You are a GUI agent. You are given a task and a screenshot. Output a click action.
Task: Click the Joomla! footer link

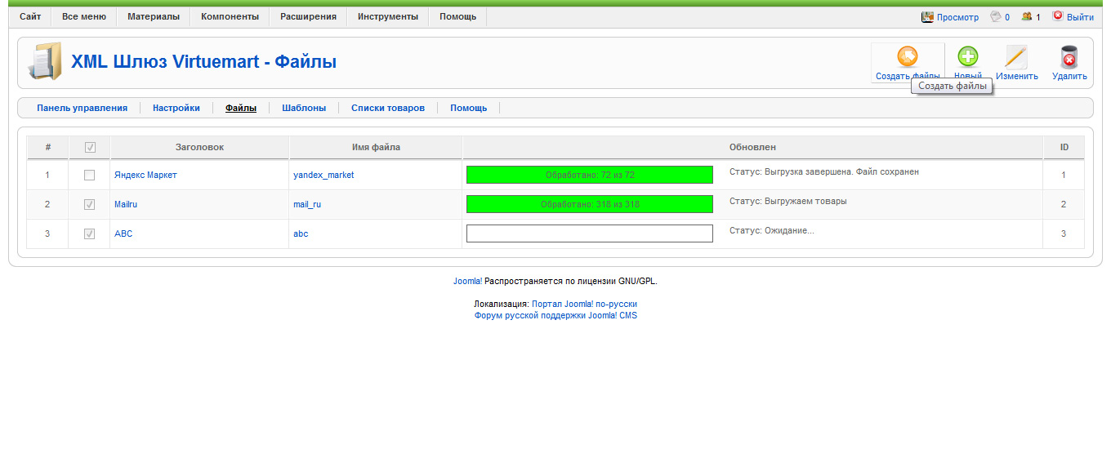pyautogui.click(x=468, y=281)
